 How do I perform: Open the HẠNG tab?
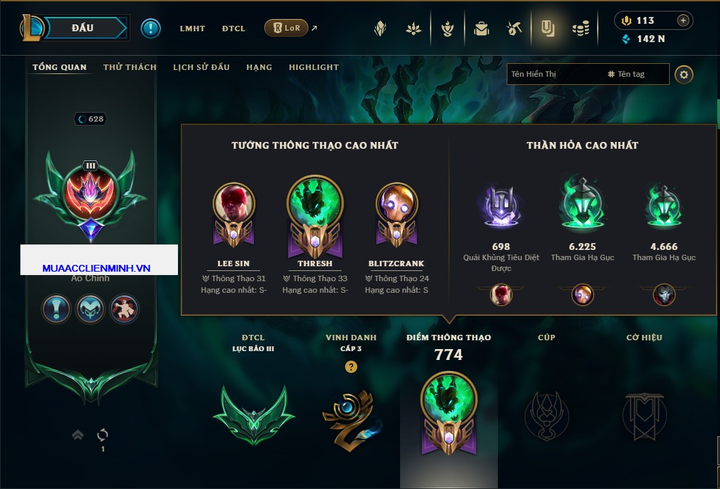coord(259,67)
